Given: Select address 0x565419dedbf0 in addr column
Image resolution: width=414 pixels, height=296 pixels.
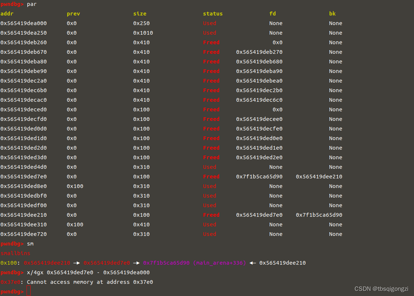Looking at the screenshot, I should pyautogui.click(x=24, y=196).
